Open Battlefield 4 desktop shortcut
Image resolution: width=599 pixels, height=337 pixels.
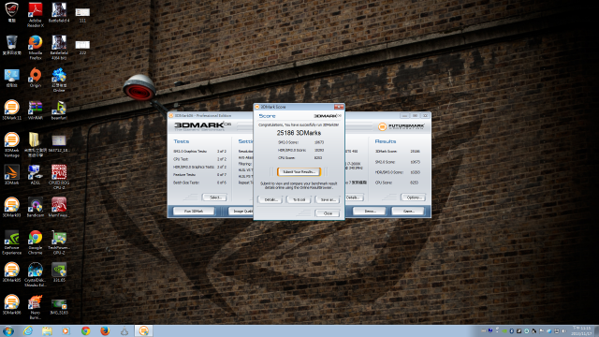[x=59, y=12]
